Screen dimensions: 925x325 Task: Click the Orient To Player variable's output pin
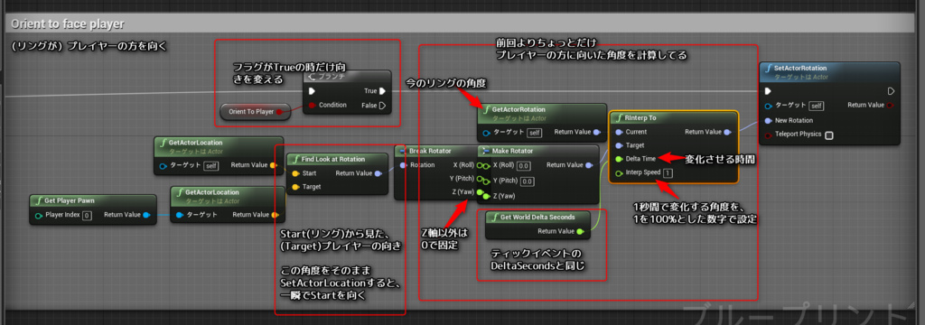point(279,111)
